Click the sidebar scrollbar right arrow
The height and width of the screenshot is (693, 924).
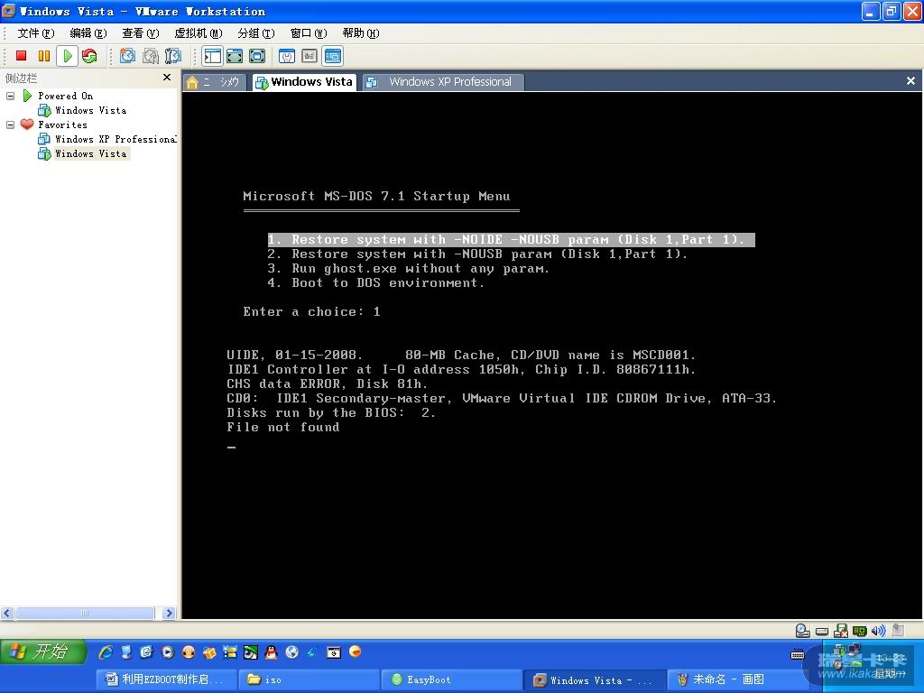point(169,613)
